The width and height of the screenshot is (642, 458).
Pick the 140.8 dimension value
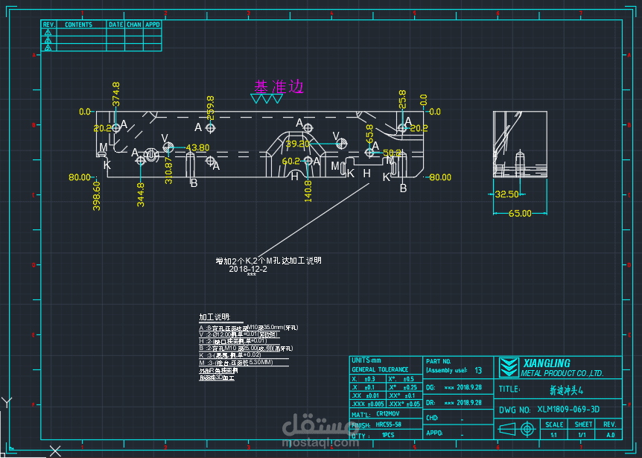click(x=308, y=191)
